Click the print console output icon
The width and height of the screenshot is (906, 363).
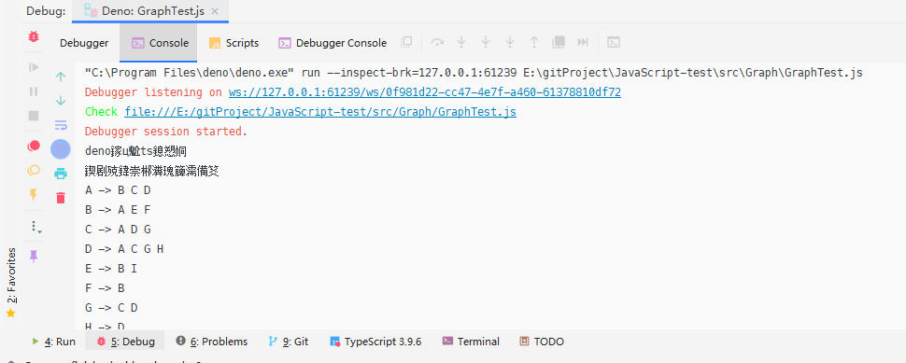61,174
